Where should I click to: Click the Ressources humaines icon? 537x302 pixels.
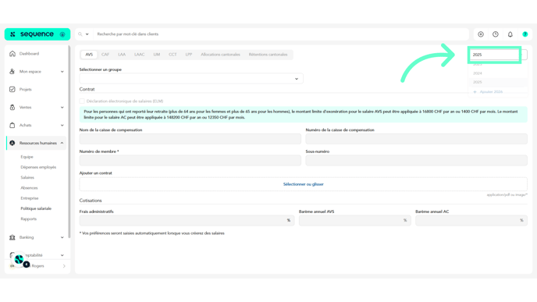pyautogui.click(x=12, y=143)
